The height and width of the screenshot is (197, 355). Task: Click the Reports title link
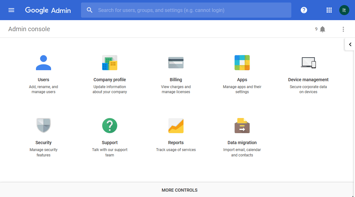click(176, 143)
